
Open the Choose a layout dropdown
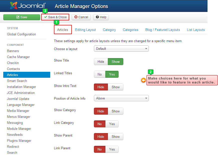(x=121, y=49)
